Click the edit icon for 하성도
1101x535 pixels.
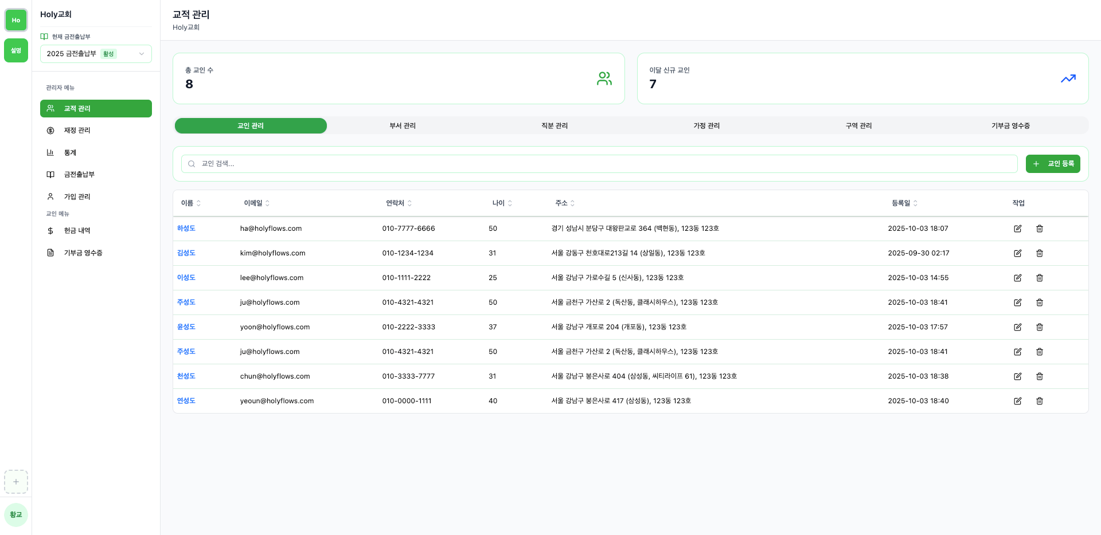[x=1017, y=229]
